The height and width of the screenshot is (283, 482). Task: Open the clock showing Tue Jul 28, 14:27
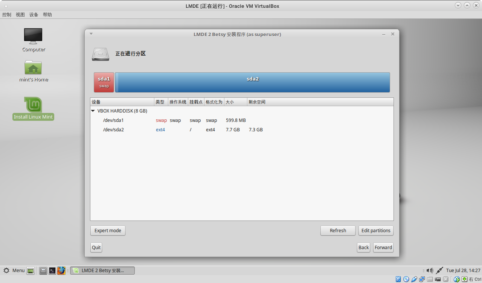463,270
